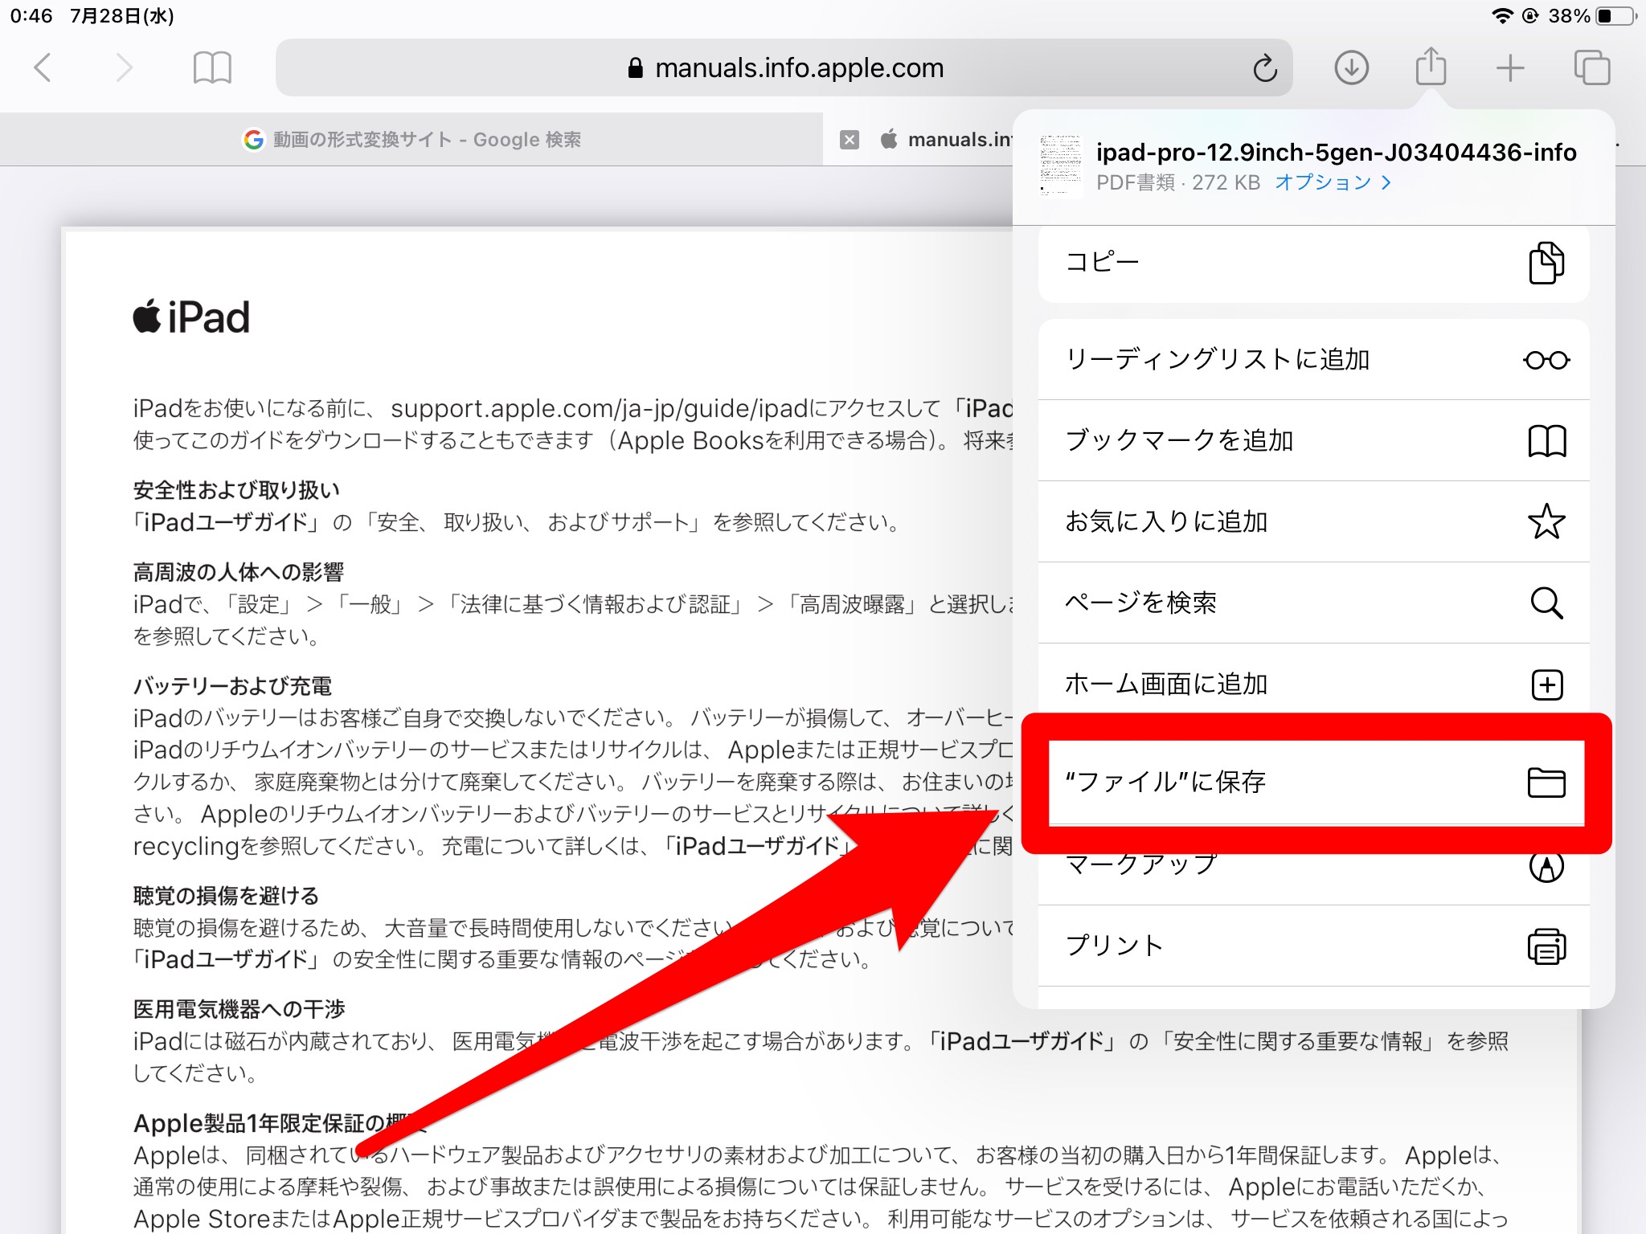
Task: Open a new tab with the plus icon
Action: pos(1510,67)
